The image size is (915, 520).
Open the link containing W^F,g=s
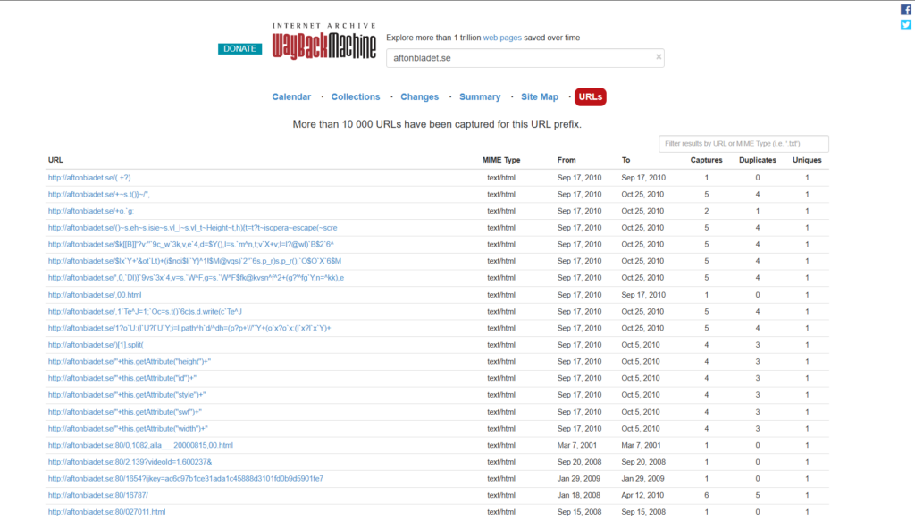point(196,278)
